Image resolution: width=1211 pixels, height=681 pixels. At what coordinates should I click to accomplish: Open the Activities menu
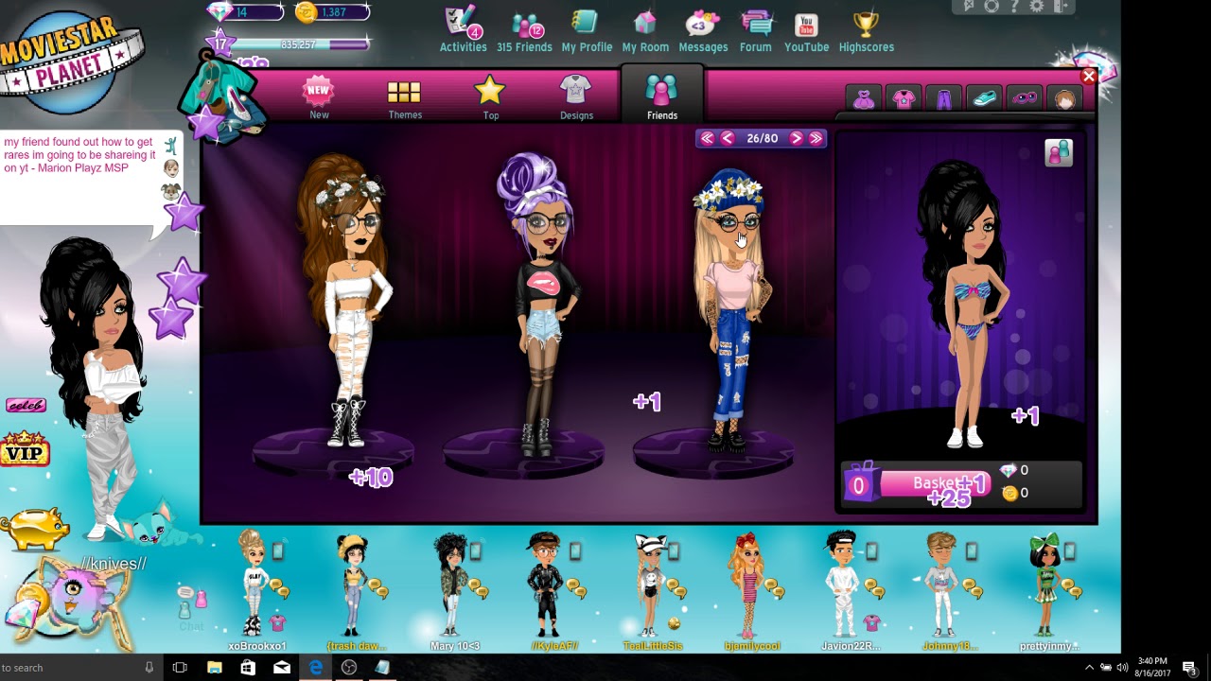click(x=463, y=30)
